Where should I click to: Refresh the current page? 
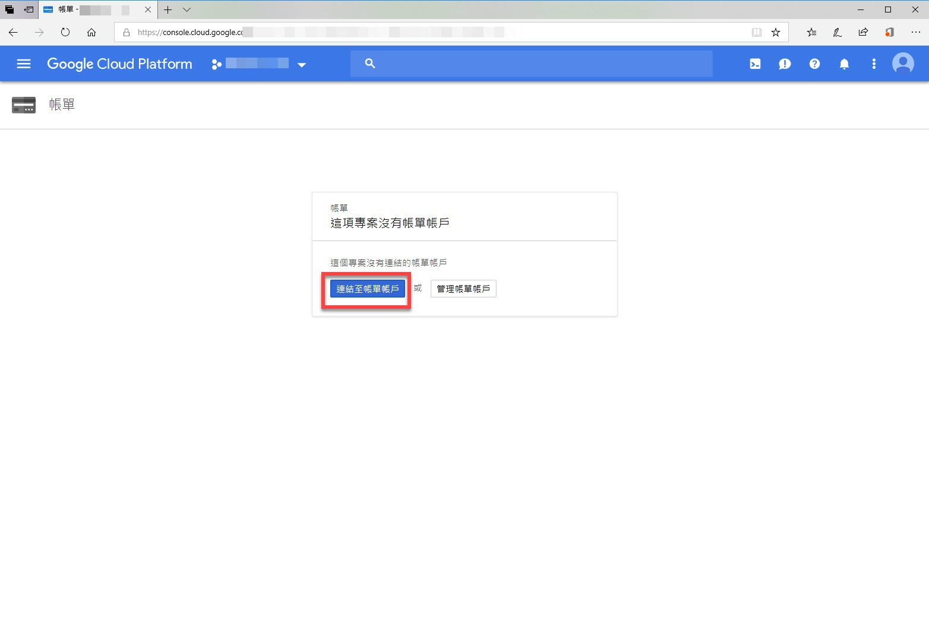(x=65, y=32)
